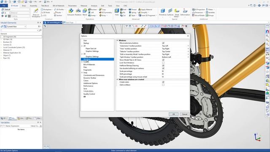Select the Cut tool in Advanced group
The height and width of the screenshot is (152, 270).
pyautogui.click(x=123, y=15)
